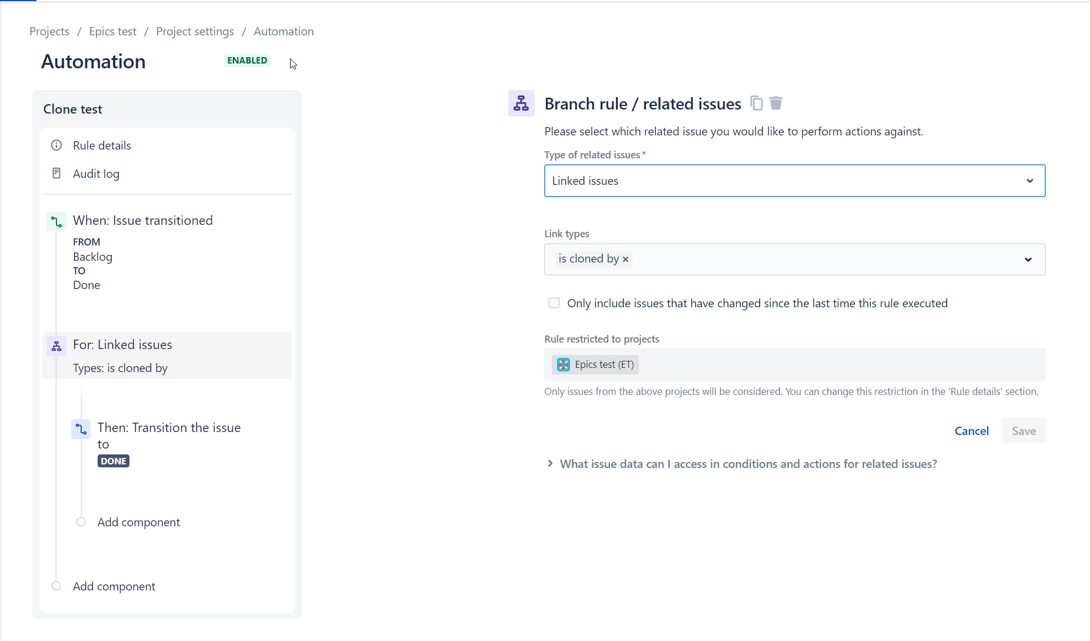Delete the branch rule with the trash icon
This screenshot has width=1090, height=641.
coord(775,103)
